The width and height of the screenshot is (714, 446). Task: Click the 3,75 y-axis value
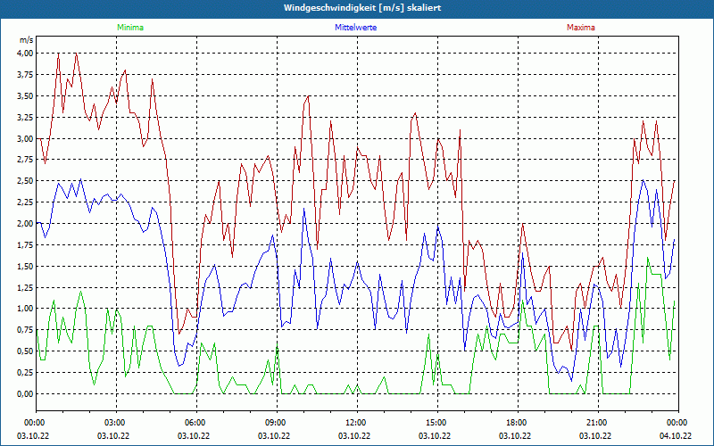pos(25,75)
